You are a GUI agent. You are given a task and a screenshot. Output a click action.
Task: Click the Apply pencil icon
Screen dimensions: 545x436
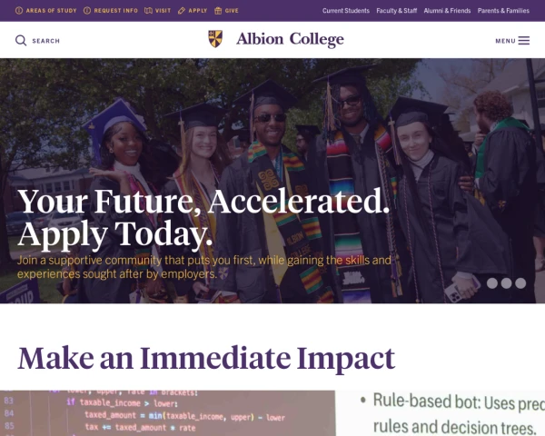tap(182, 11)
